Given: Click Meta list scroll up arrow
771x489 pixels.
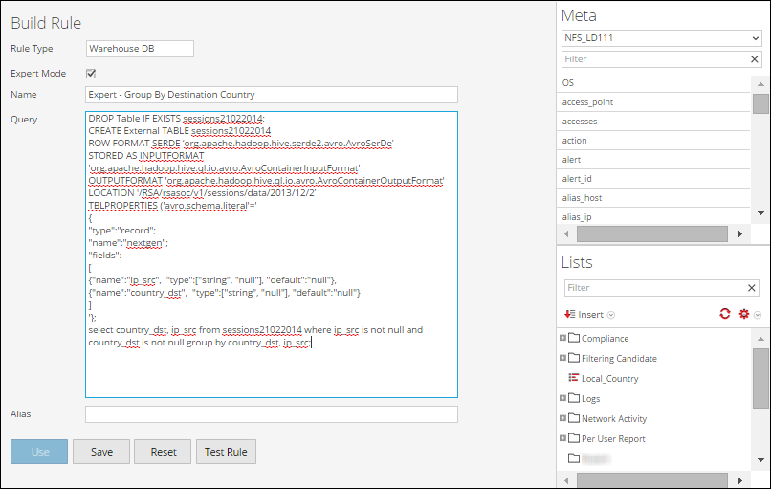Looking at the screenshot, I should (x=760, y=84).
